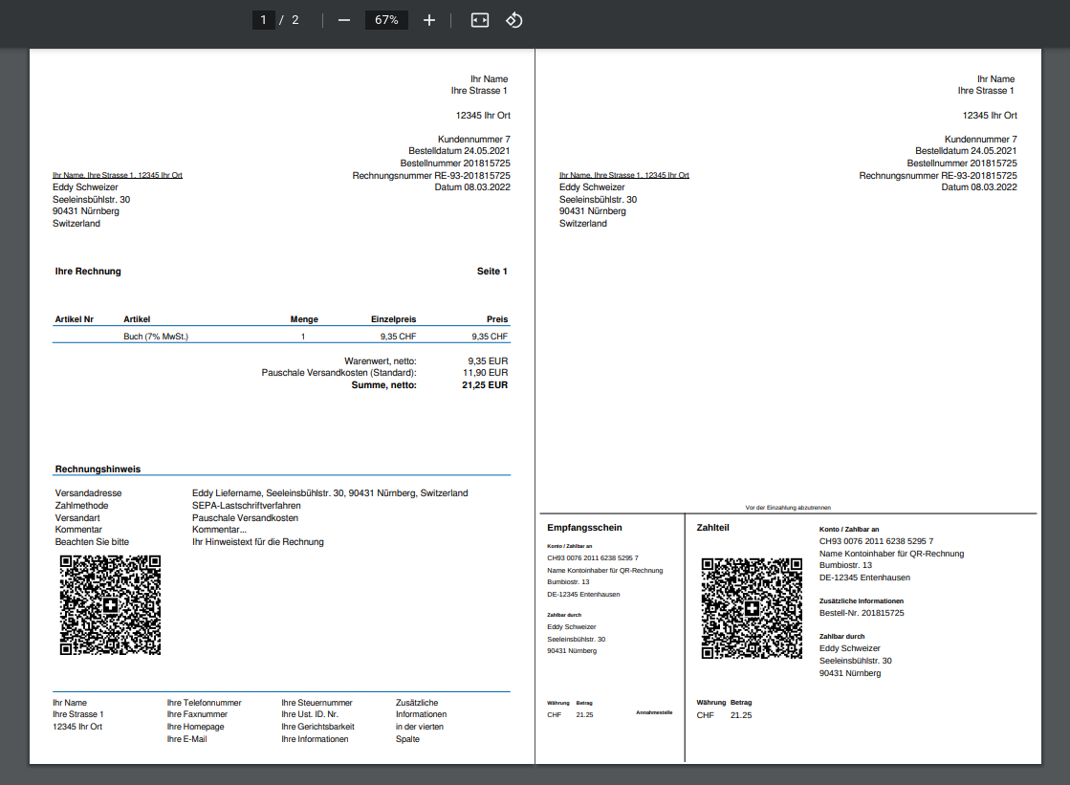Click the 'Annahmestelle' label in receipt
This screenshot has height=785, width=1070.
click(x=654, y=712)
